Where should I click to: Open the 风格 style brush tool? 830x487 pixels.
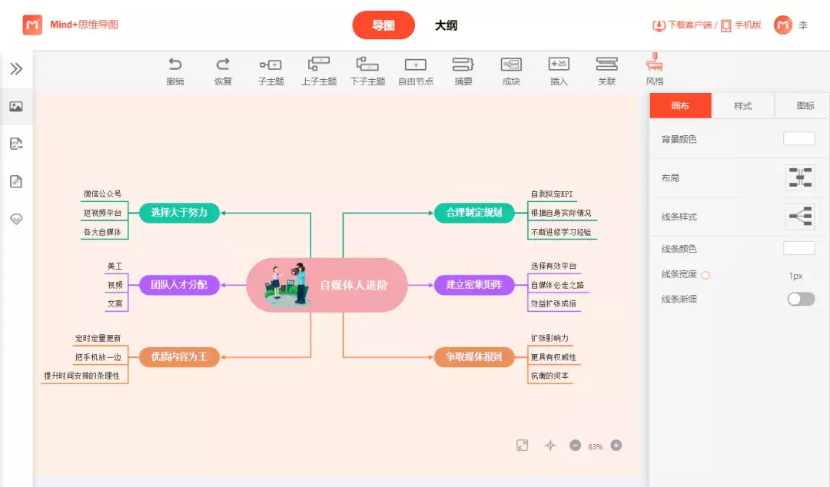pos(654,65)
